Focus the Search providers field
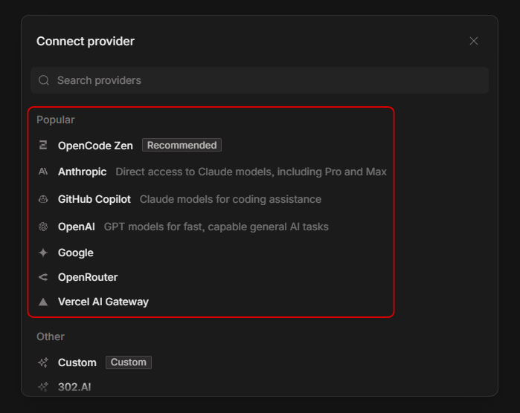This screenshot has height=413, width=520. tap(260, 80)
